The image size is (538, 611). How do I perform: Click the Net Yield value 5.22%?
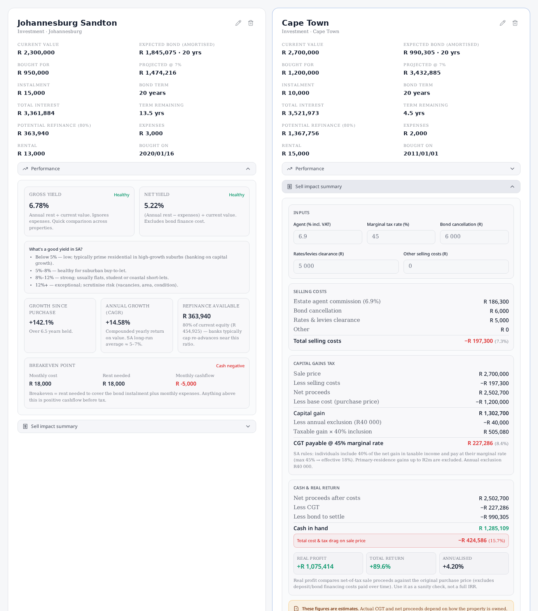point(154,206)
